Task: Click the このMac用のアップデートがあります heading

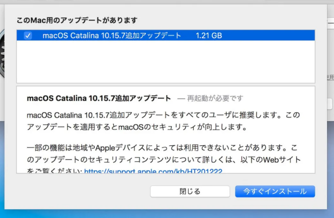Action: coord(77,20)
